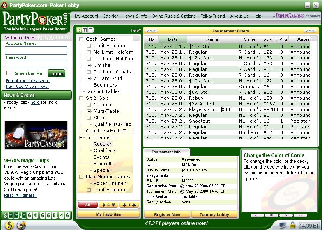
Task: Jump to last tip with >> button
Action: tap(301, 216)
